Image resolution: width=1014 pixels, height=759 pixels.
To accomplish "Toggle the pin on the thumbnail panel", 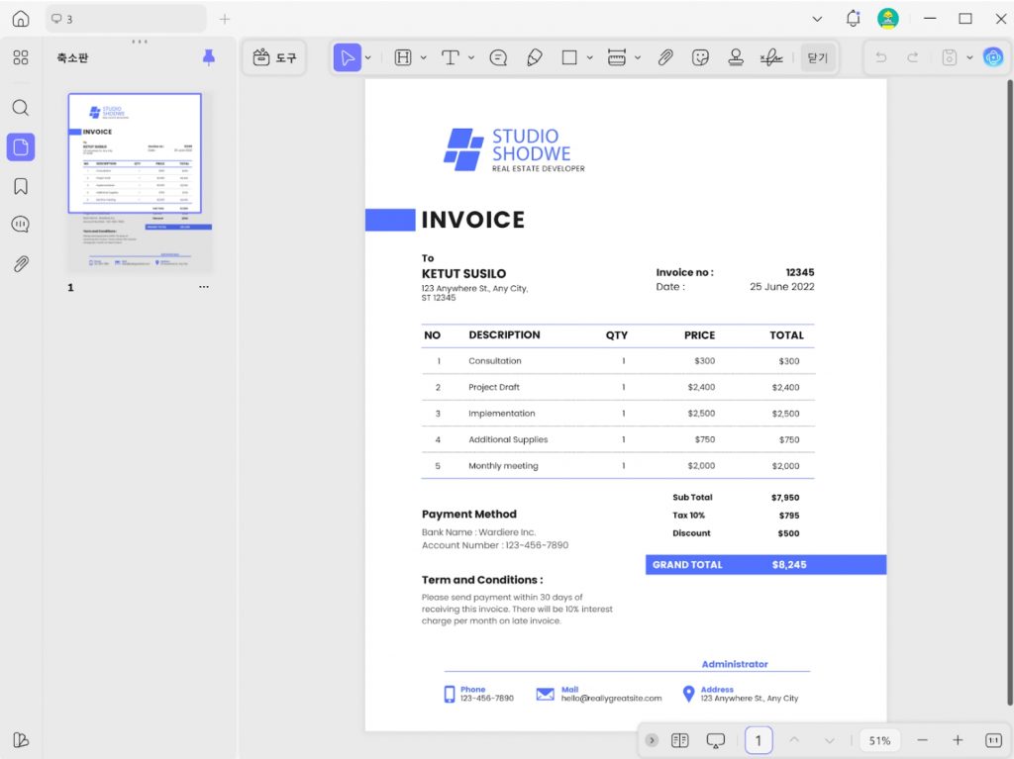I will tap(208, 57).
